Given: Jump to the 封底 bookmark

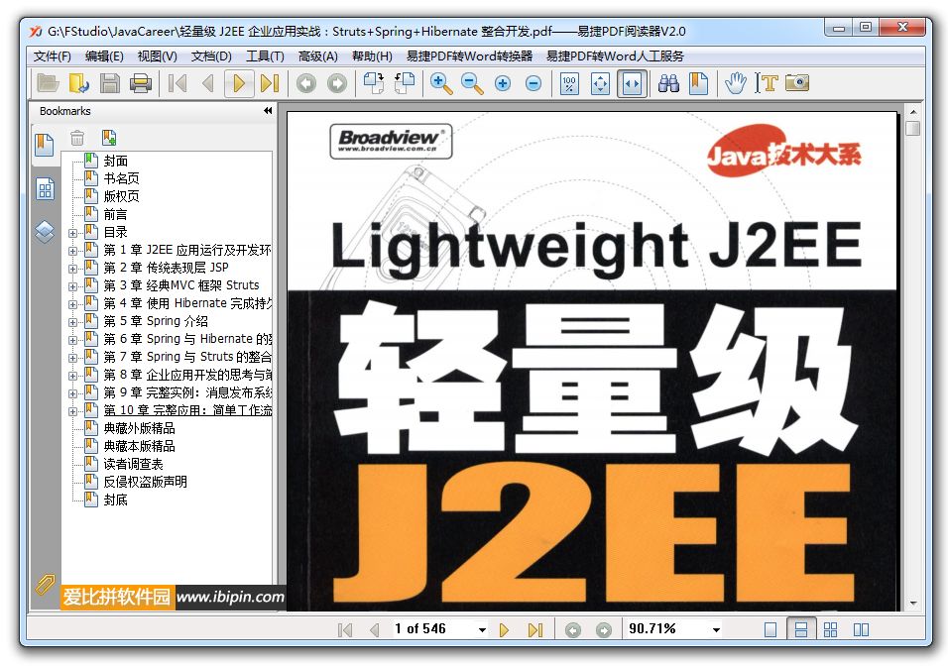Looking at the screenshot, I should (x=115, y=499).
